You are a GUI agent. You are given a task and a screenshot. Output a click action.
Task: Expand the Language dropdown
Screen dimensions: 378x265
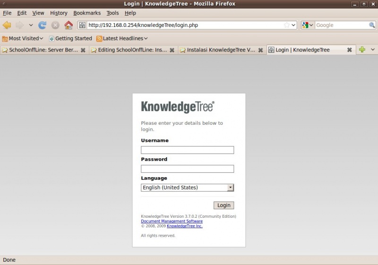pyautogui.click(x=230, y=188)
